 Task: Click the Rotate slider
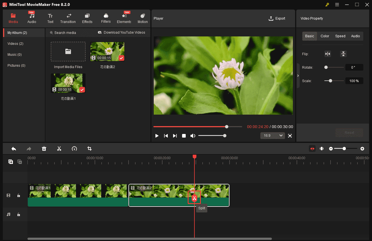(334, 67)
